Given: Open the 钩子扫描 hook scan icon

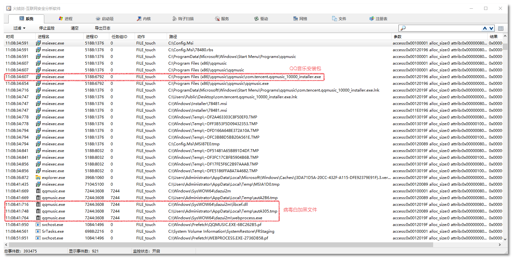Looking at the screenshot, I should 174,19.
